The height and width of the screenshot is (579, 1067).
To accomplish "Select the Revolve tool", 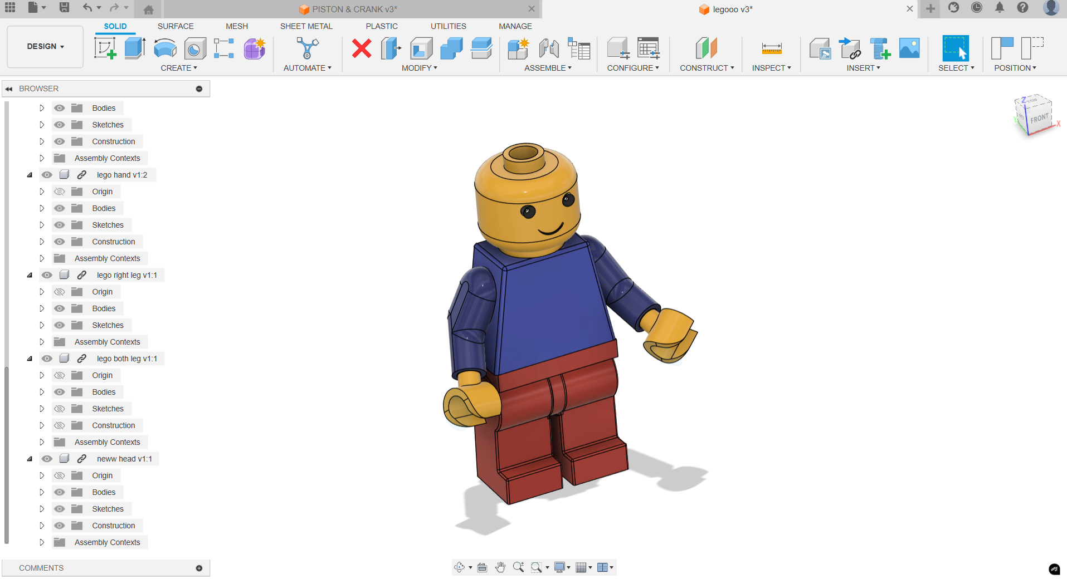I will 165,48.
